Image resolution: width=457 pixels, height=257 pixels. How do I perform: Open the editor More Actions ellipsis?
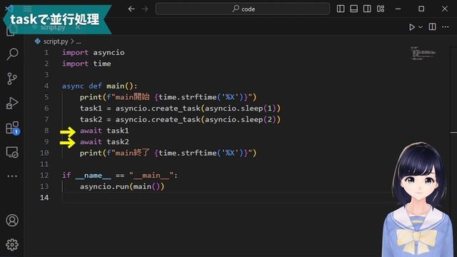point(446,27)
